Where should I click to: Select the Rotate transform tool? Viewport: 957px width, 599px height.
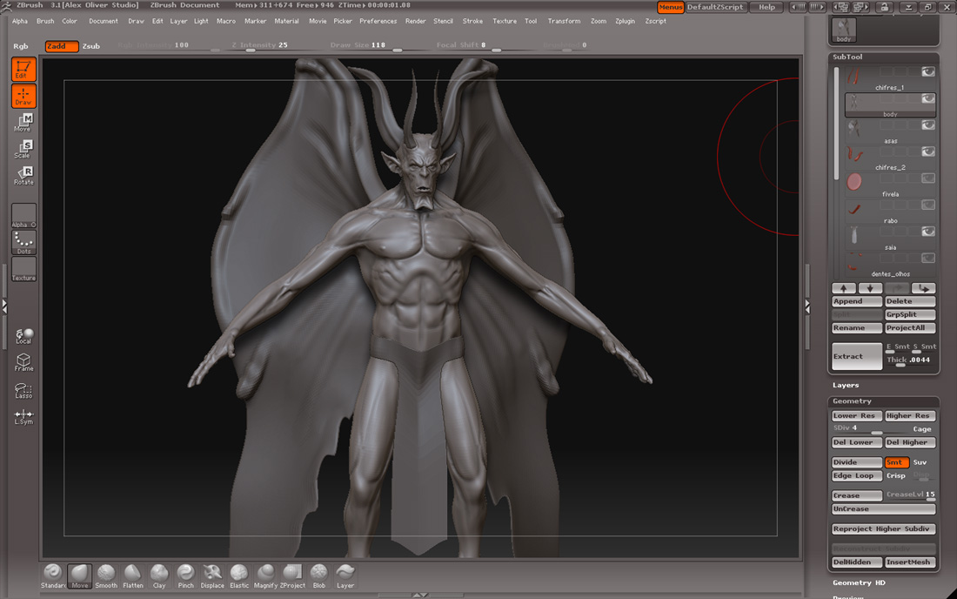pyautogui.click(x=23, y=175)
